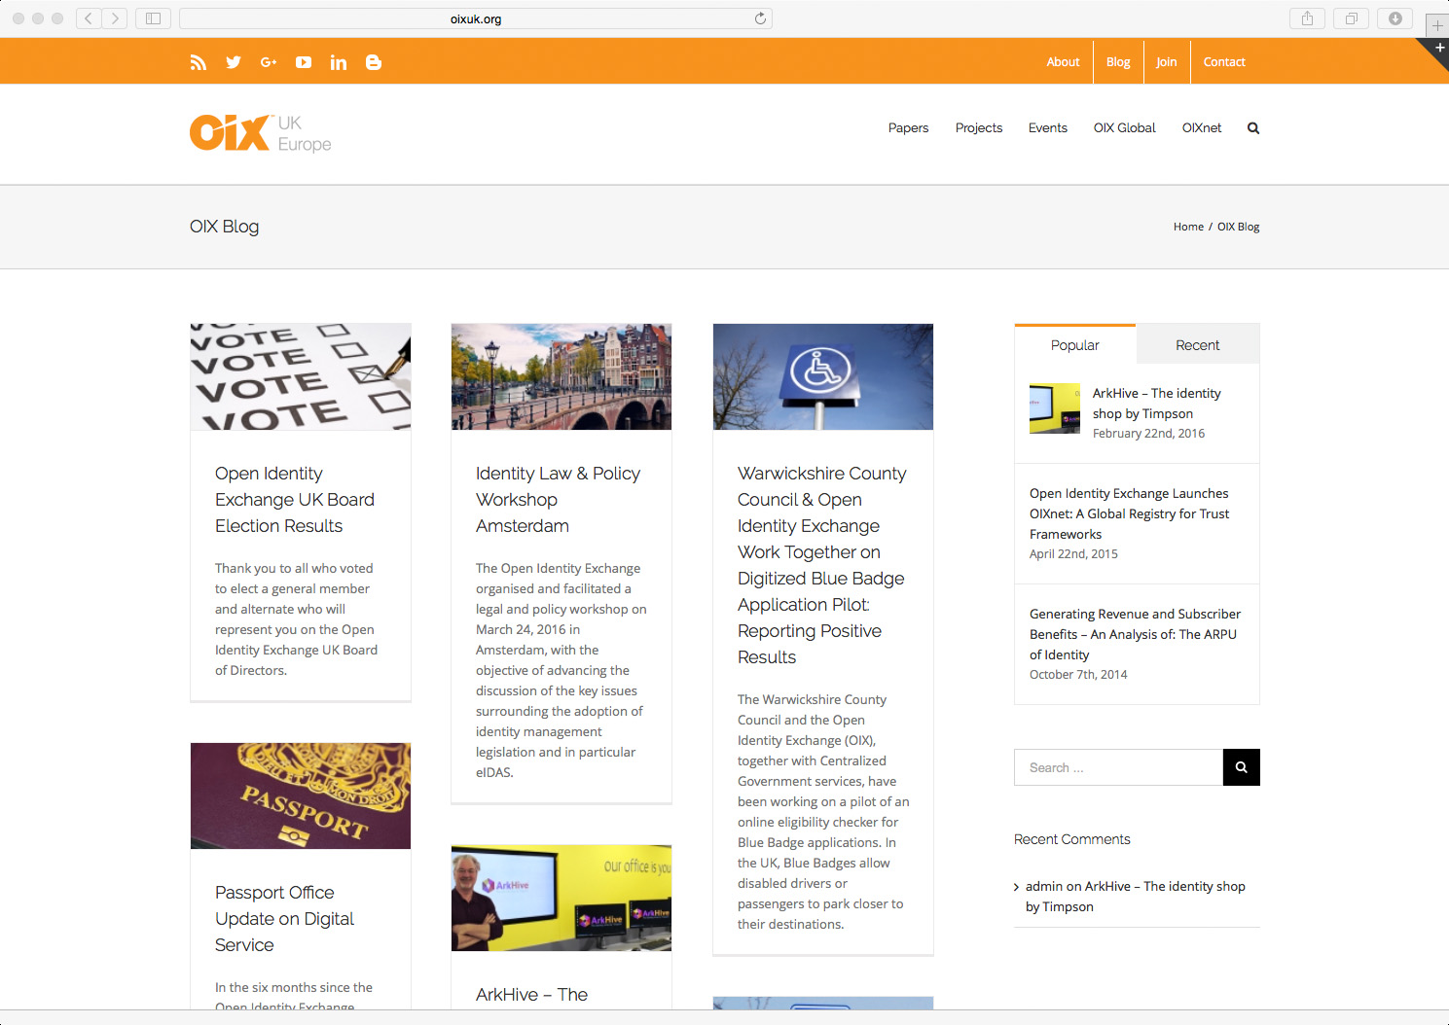Click Safari forward arrow button
1449x1025 pixels.
tap(115, 18)
